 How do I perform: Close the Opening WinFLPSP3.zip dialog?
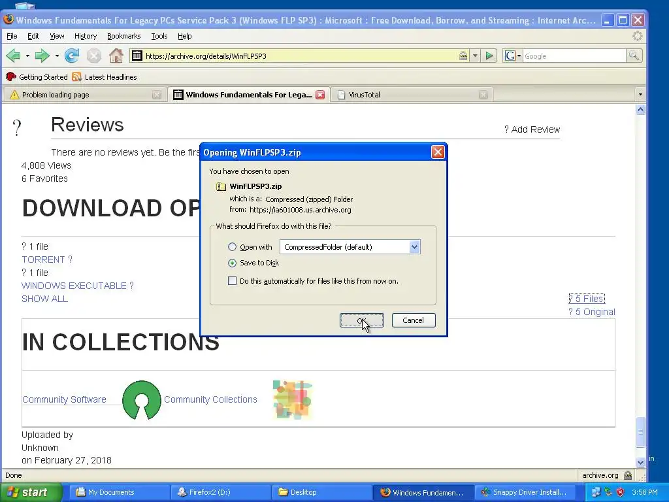(x=438, y=152)
